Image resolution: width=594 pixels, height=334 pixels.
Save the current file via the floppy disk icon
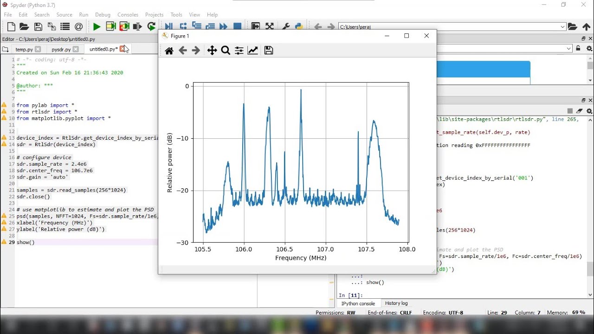(x=38, y=27)
